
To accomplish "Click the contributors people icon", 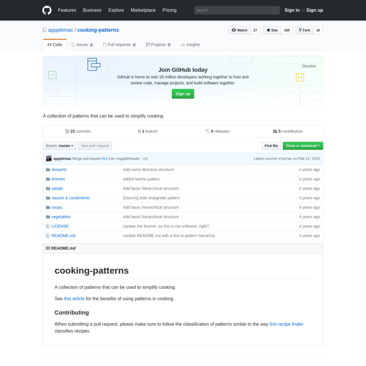I will 275,131.
